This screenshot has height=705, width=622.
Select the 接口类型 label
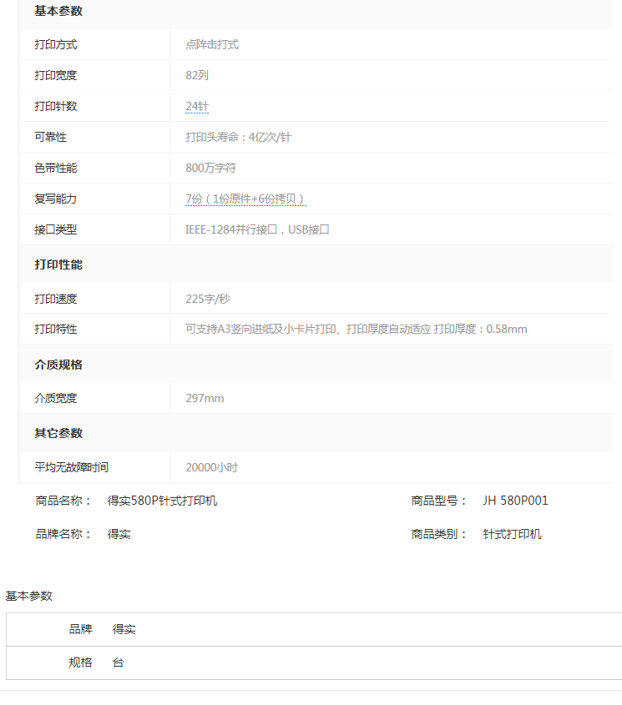(56, 229)
